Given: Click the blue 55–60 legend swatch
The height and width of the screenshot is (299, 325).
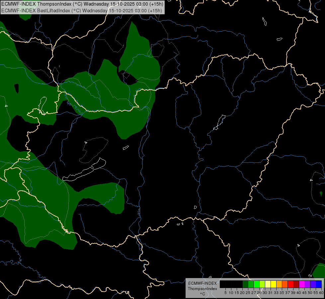Looking at the screenshot, I should [x=319, y=284].
